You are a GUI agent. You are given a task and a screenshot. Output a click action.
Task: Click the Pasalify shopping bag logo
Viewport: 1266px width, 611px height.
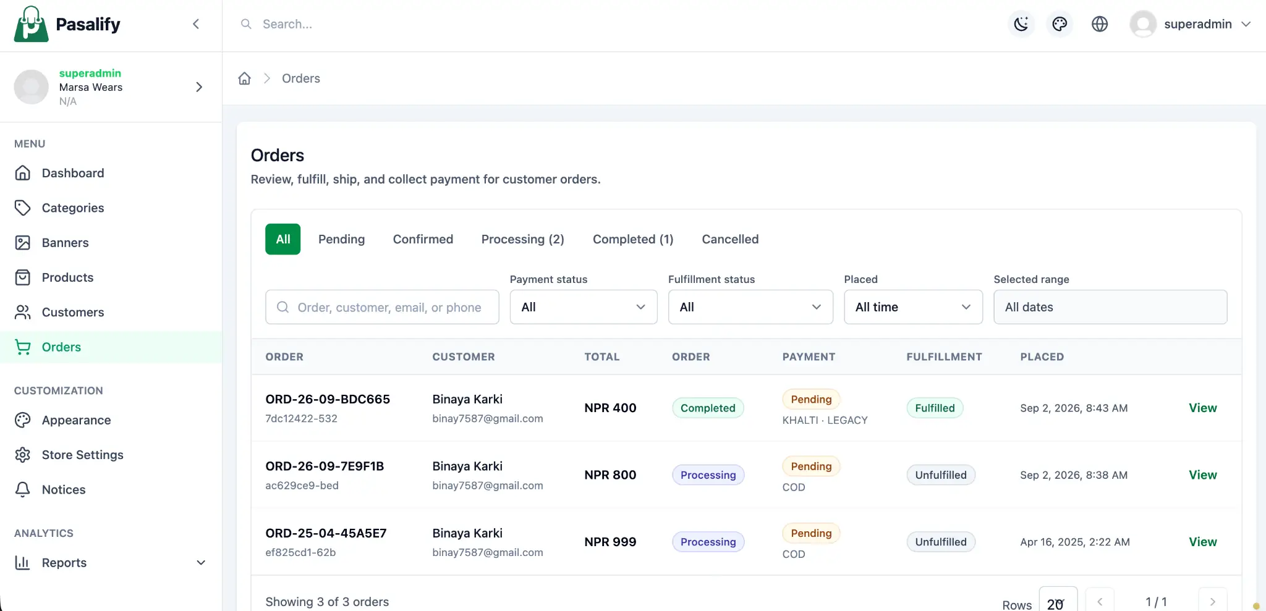[x=31, y=24]
